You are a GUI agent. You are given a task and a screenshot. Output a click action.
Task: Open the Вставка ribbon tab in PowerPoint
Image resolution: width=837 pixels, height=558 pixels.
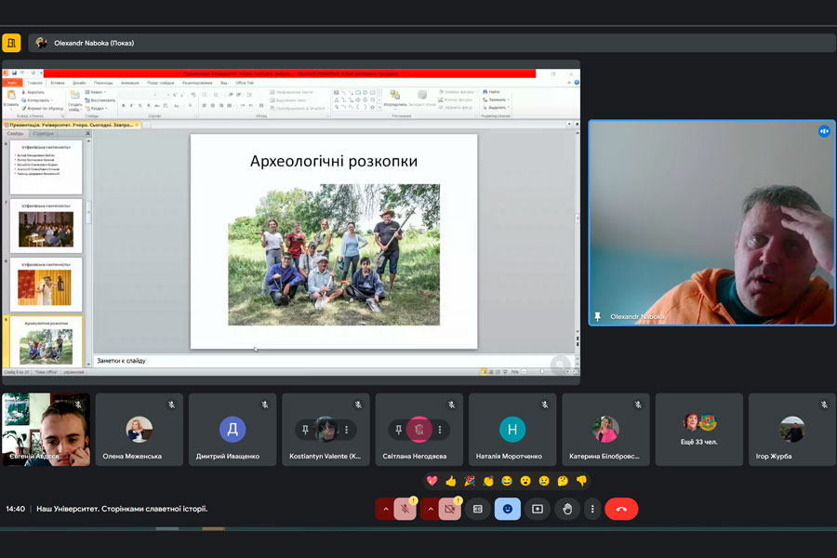[x=58, y=83]
